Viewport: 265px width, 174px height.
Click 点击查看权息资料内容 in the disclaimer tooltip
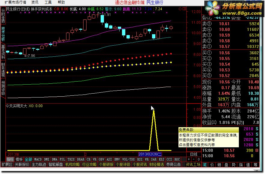197,145
